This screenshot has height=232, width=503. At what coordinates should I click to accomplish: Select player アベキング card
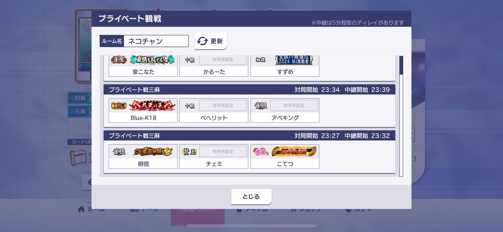click(285, 111)
